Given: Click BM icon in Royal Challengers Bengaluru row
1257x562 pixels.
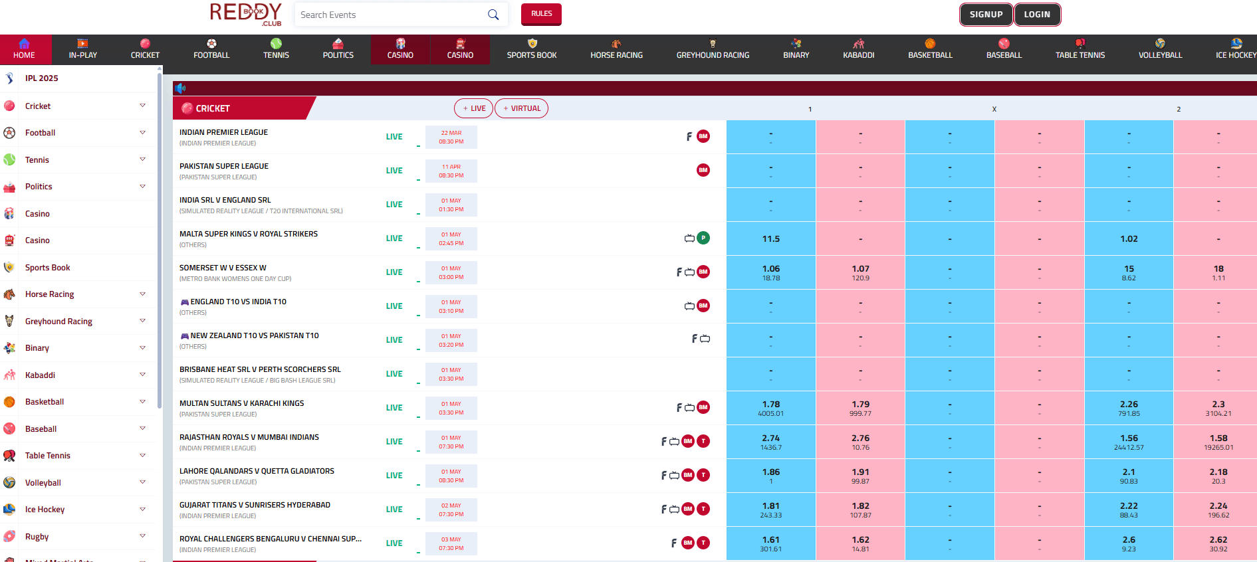Looking at the screenshot, I should (688, 543).
